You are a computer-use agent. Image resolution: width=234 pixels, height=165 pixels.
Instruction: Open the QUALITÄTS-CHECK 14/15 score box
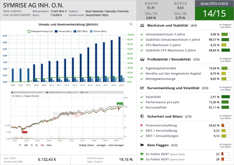pyautogui.click(x=214, y=10)
